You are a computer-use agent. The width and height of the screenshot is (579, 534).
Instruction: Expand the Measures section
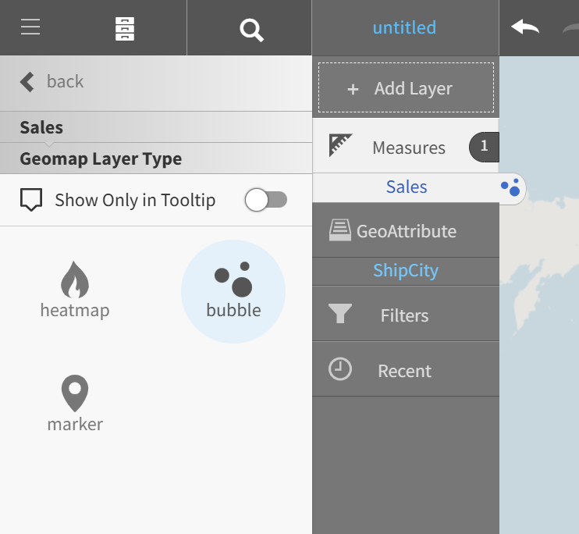click(x=390, y=148)
